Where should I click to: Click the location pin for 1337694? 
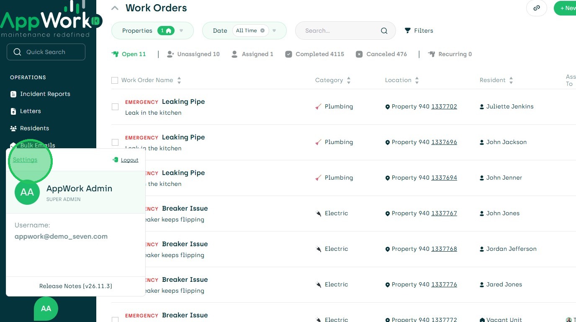pos(388,178)
